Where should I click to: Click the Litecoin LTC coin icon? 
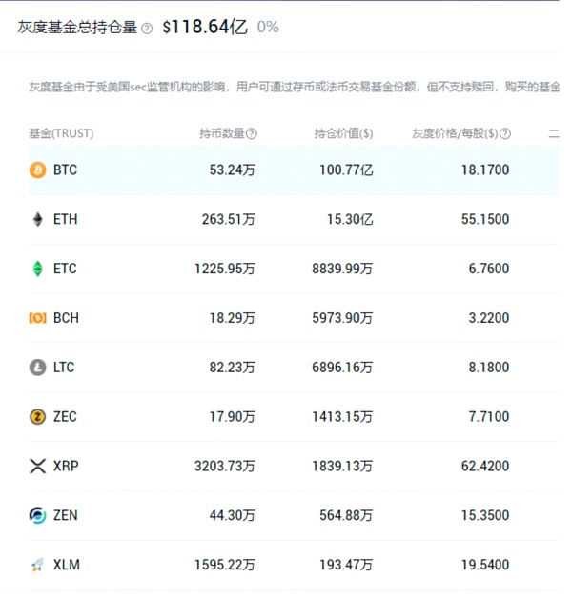pyautogui.click(x=38, y=368)
